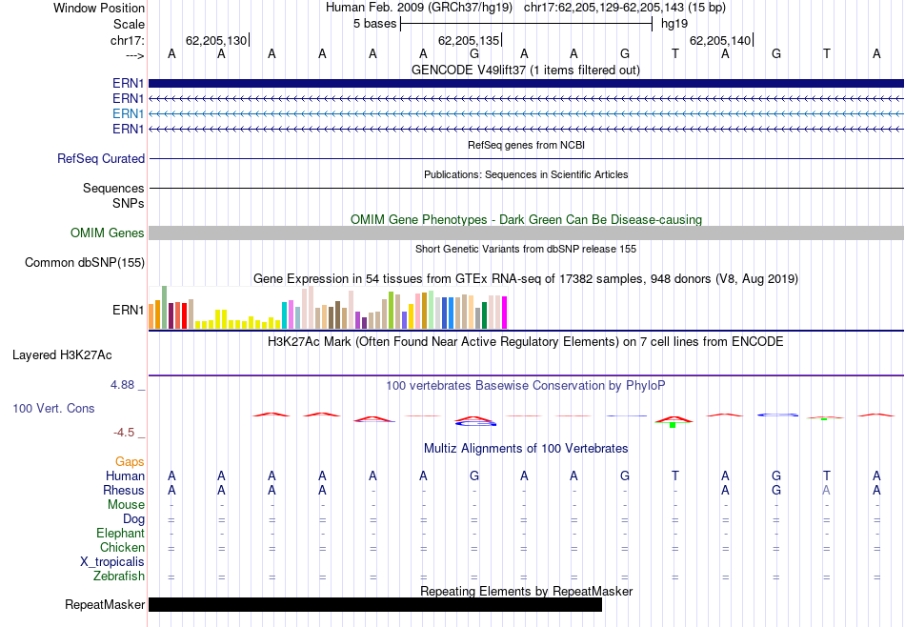Select the Human alignment row label
The image size is (905, 627).
(125, 475)
